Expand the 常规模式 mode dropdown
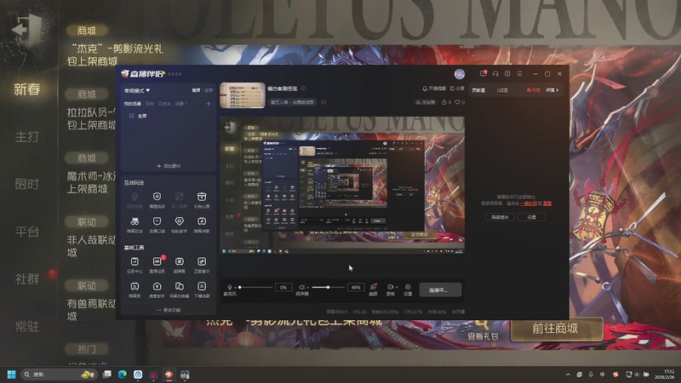The height and width of the screenshot is (383, 681). tap(137, 90)
